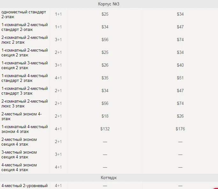Viewport: 218px width, 189px height.
Task: Click the "одноместный стандарт 2-этаж" room name
Action: (24, 14)
